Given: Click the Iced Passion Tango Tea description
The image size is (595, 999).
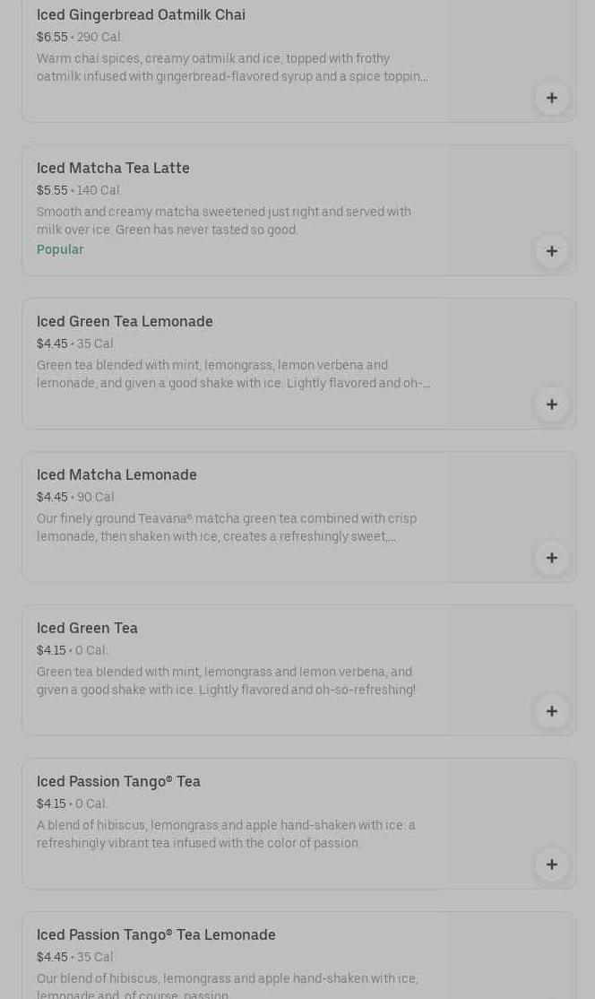Looking at the screenshot, I should pos(226,834).
